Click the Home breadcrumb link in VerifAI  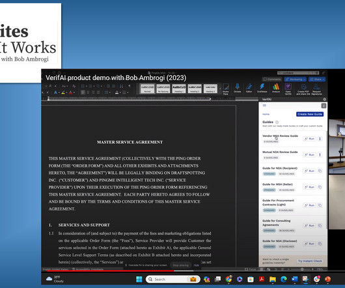(266, 114)
